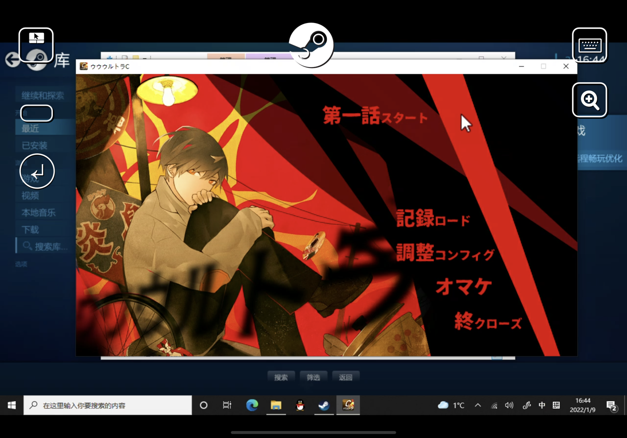Click the pen input tray icon
This screenshot has width=627, height=438.
coord(527,405)
